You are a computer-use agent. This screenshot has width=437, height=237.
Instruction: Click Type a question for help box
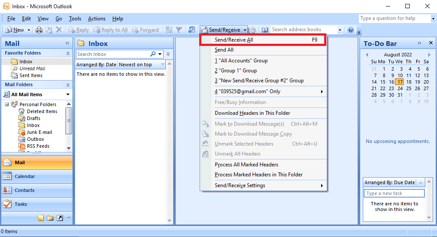click(394, 18)
